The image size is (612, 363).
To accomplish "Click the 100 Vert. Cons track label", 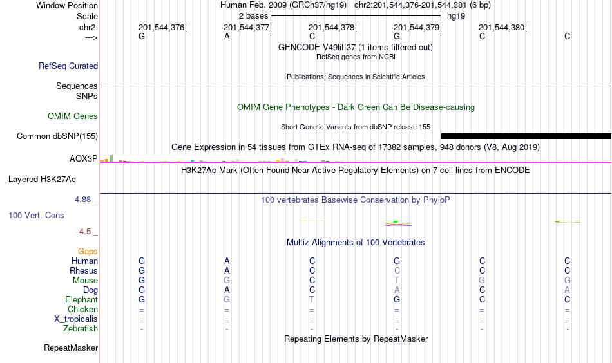I will [x=36, y=215].
